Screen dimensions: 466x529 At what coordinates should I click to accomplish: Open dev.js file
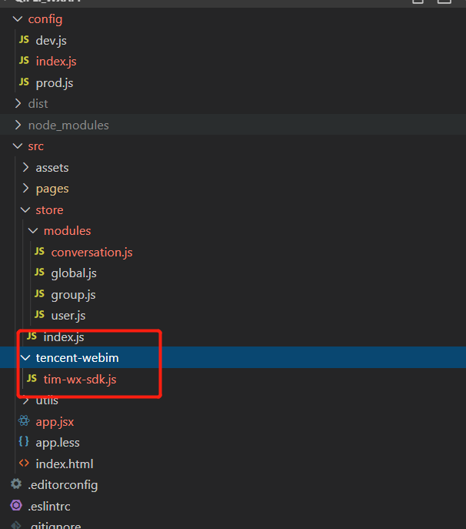(x=52, y=41)
